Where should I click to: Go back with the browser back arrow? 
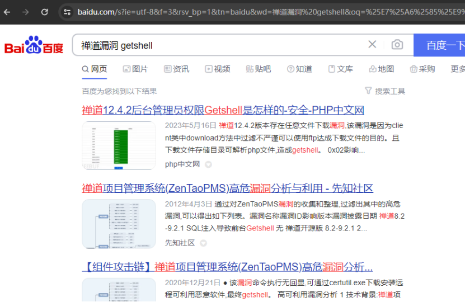7,12
